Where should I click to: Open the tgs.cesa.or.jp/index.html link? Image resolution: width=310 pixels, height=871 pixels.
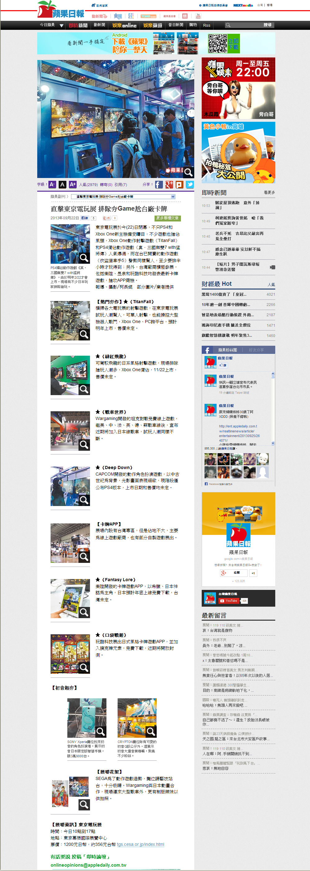click(x=141, y=844)
